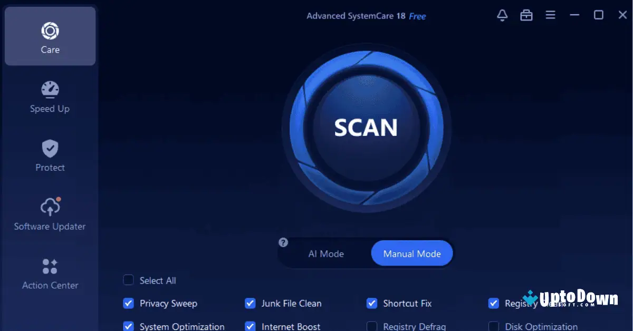Enable the Disk Optimization checkbox

point(494,327)
